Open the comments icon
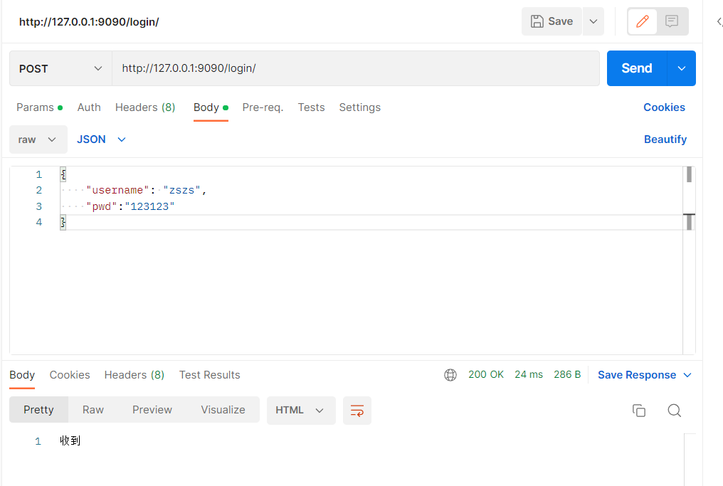The width and height of the screenshot is (723, 486). point(672,21)
